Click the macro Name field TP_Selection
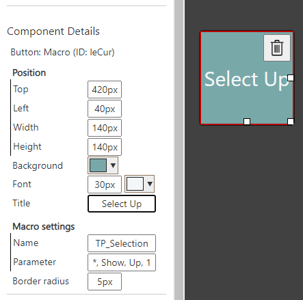Screen dimensions: 303x300 coord(122,243)
